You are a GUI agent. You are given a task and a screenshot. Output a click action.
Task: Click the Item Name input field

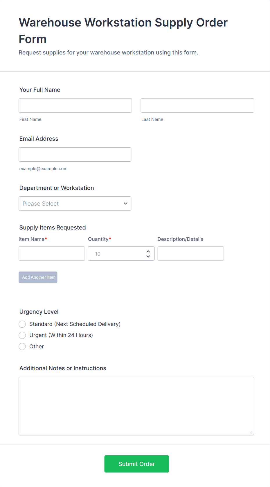point(52,254)
